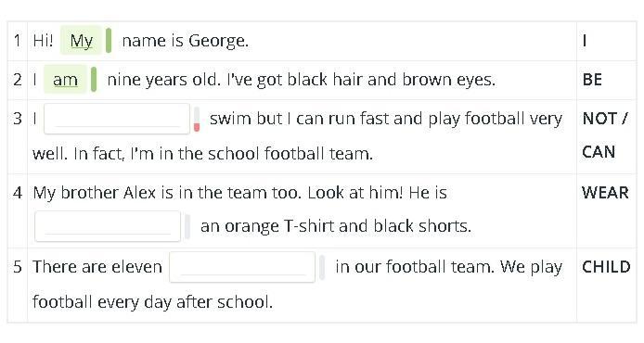Click the blank field before 'an orange T-shirt'
The height and width of the screenshot is (343, 644).
(x=108, y=226)
